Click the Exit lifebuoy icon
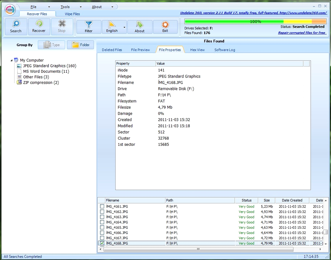 (x=165, y=27)
